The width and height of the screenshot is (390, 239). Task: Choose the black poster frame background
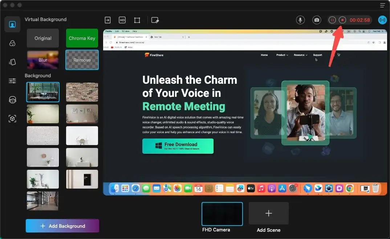tap(82, 179)
